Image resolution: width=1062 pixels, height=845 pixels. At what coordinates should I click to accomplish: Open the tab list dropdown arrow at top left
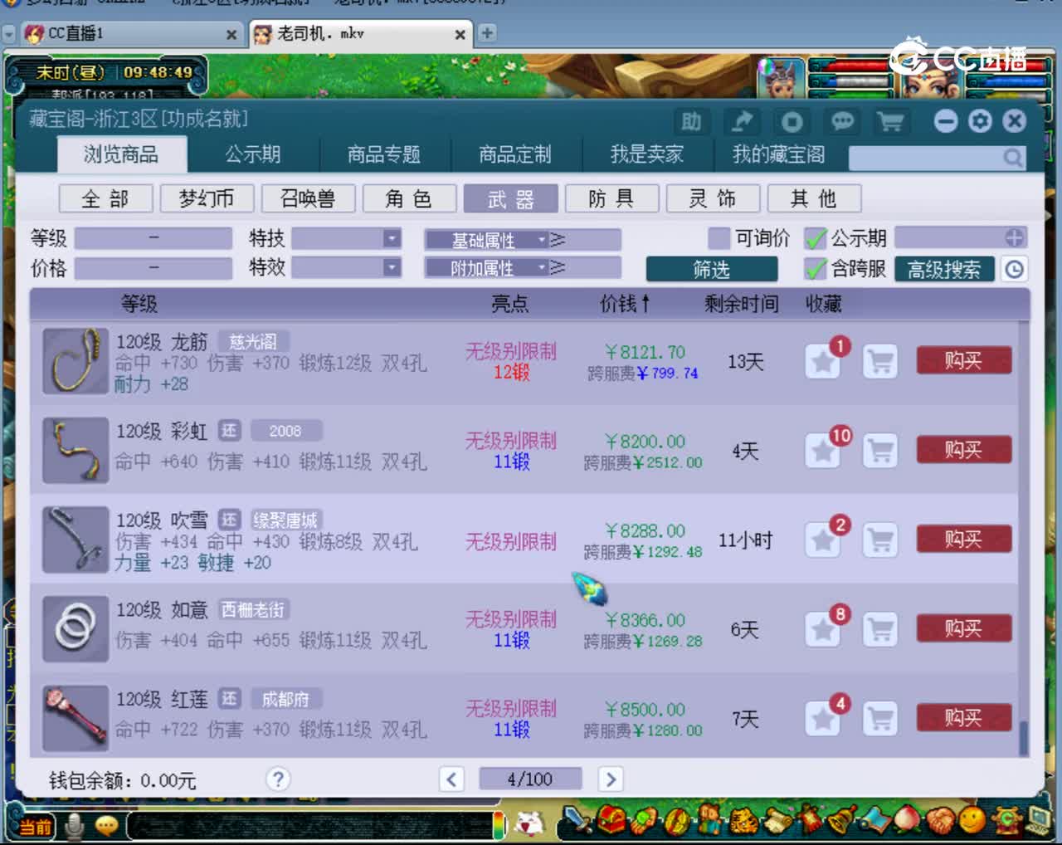[x=9, y=34]
